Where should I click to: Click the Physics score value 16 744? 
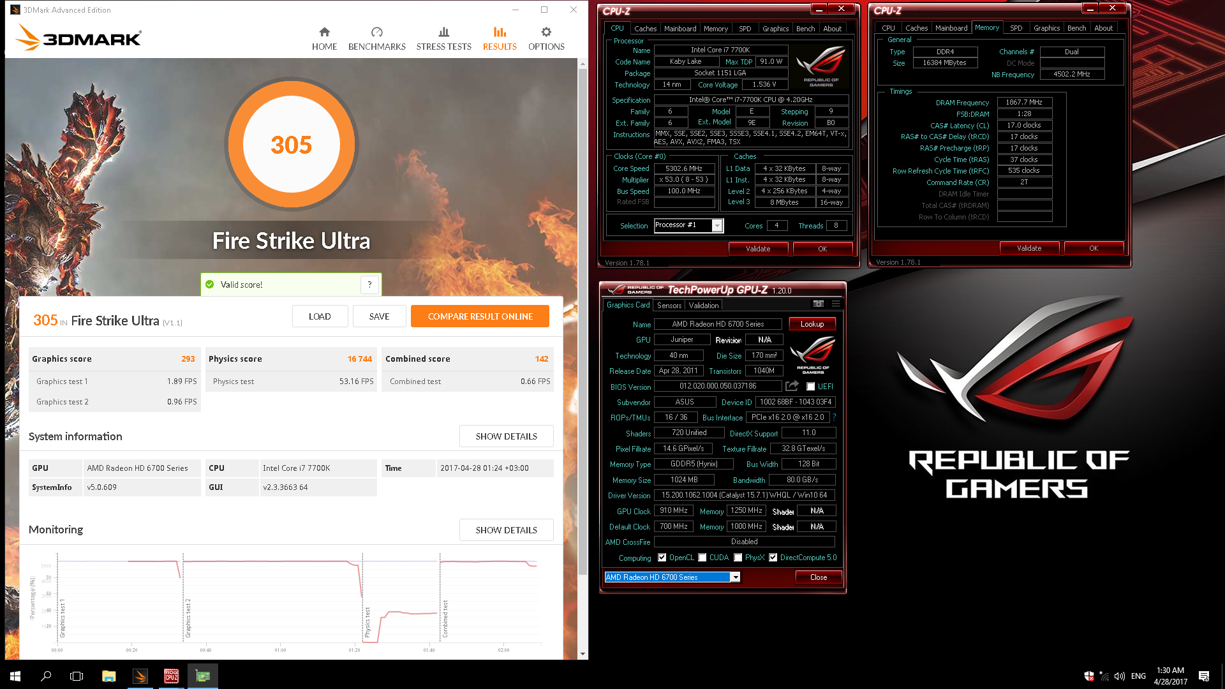click(x=359, y=359)
